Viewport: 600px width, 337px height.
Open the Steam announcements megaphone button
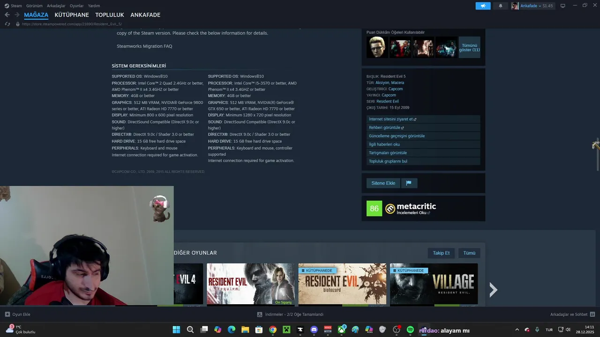coord(483,6)
